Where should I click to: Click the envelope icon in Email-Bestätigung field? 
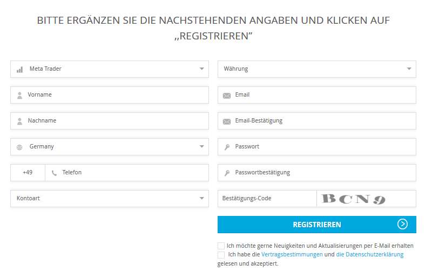point(227,121)
